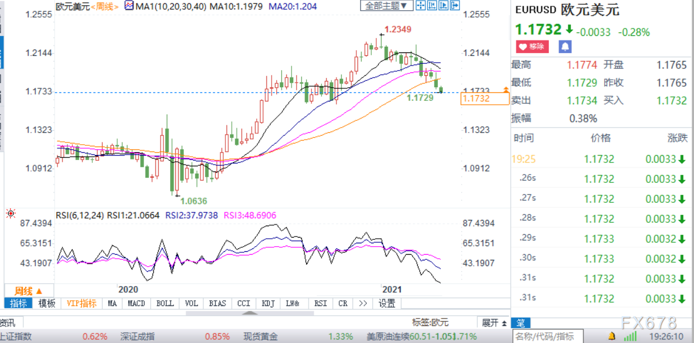Open the 全部主题 theme dropdown

pos(387,6)
